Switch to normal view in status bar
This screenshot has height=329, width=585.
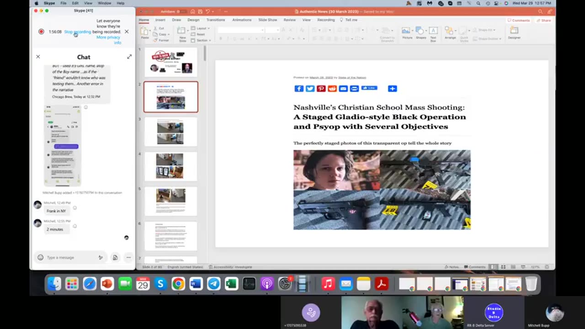tap(493, 267)
